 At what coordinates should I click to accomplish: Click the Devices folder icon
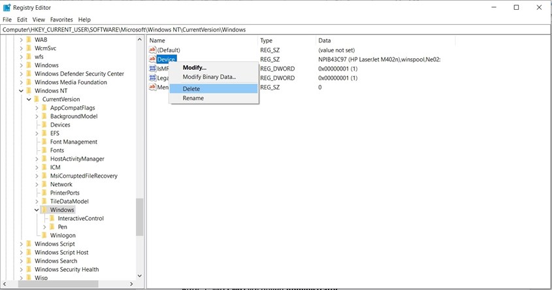click(x=44, y=125)
